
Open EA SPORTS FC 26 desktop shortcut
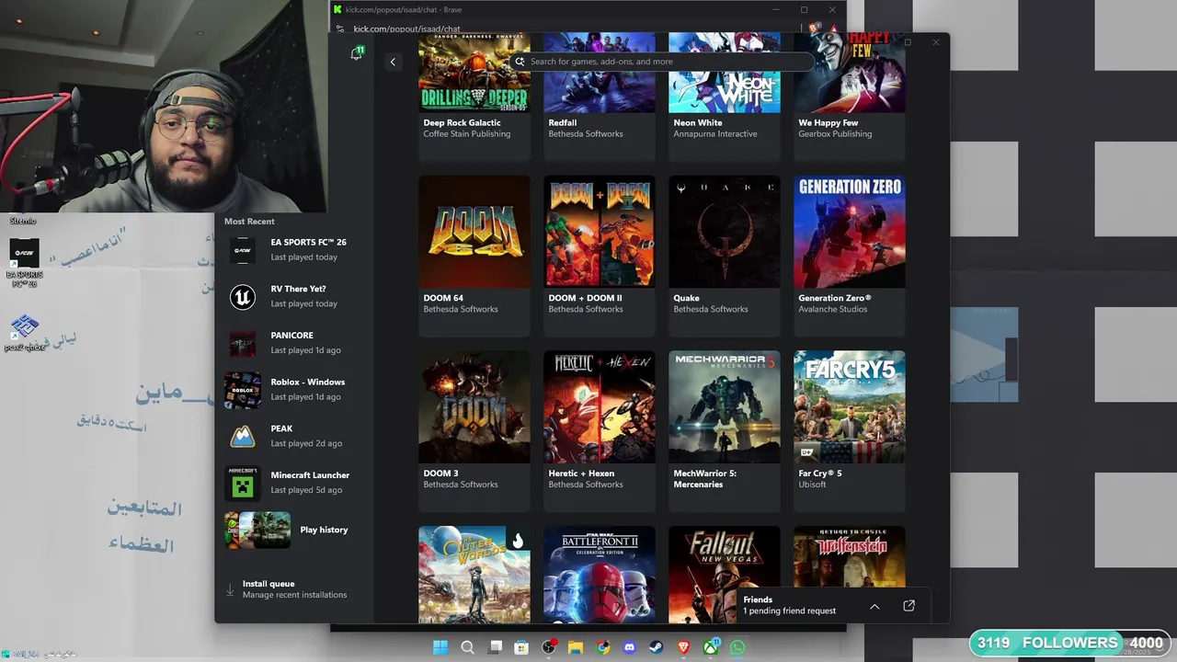pos(24,262)
